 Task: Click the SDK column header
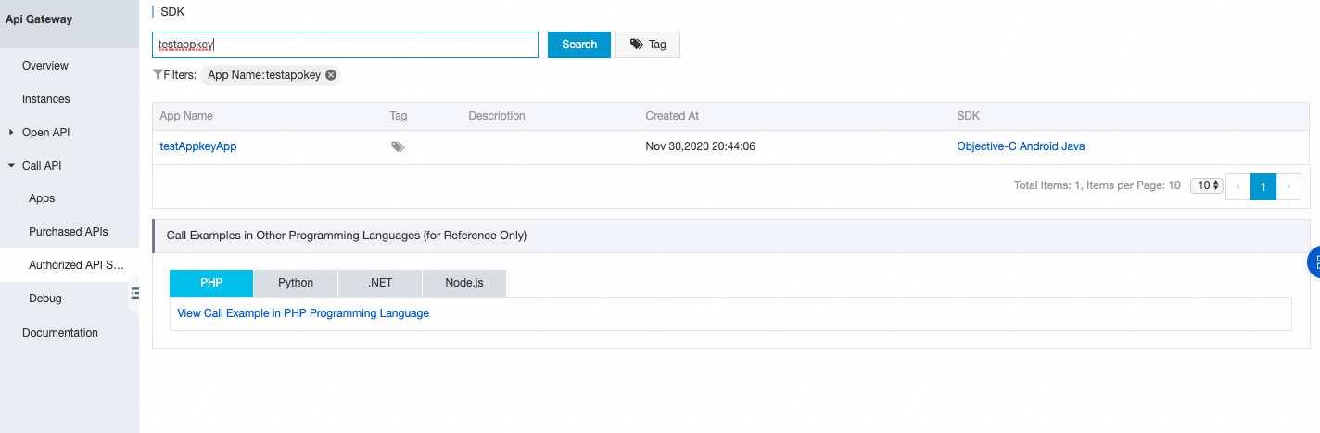pos(968,116)
